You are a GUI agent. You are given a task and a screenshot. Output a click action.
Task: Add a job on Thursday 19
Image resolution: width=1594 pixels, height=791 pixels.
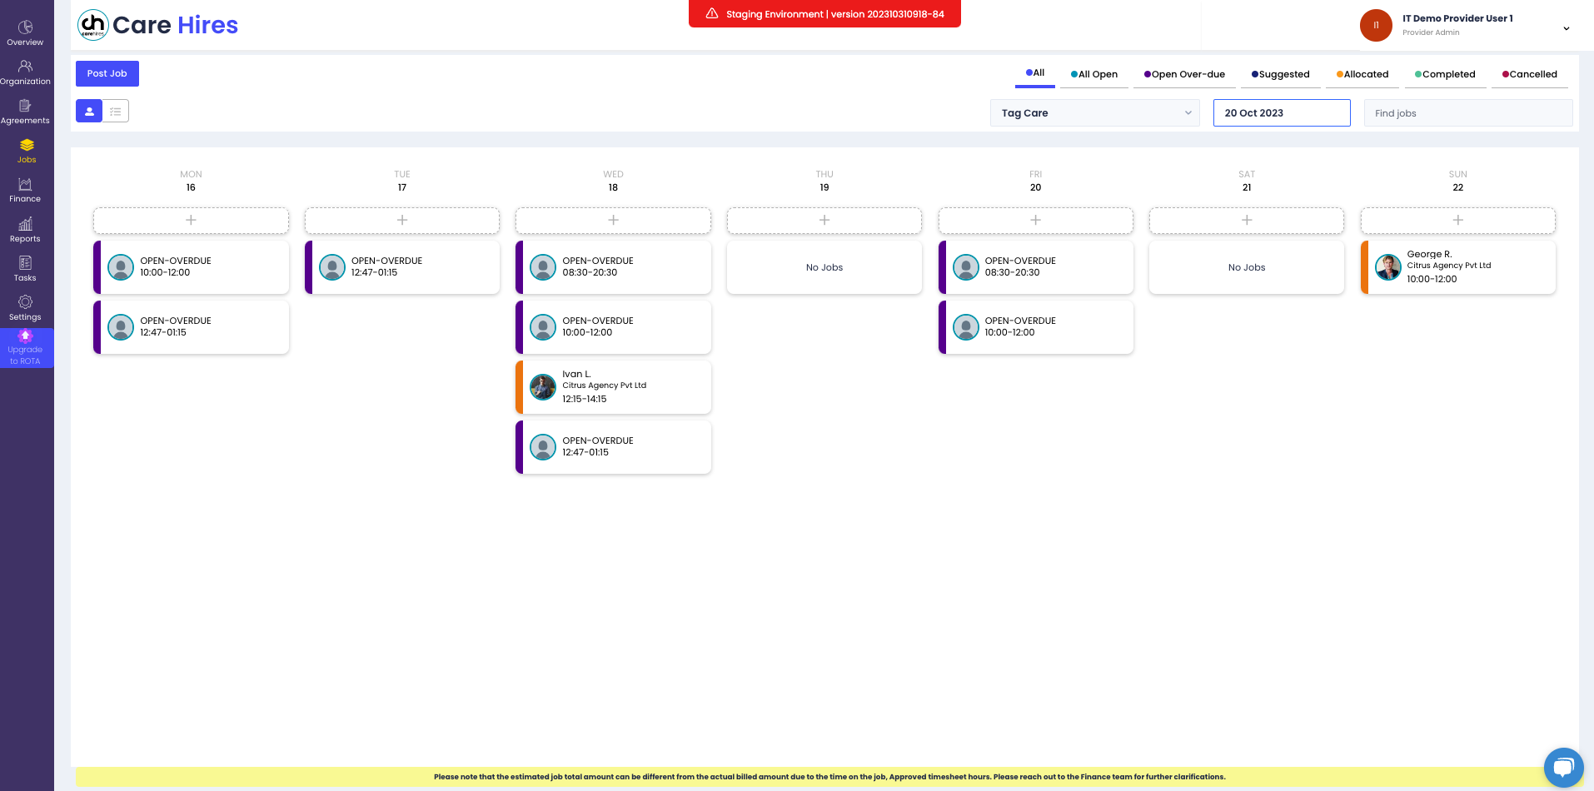point(824,220)
